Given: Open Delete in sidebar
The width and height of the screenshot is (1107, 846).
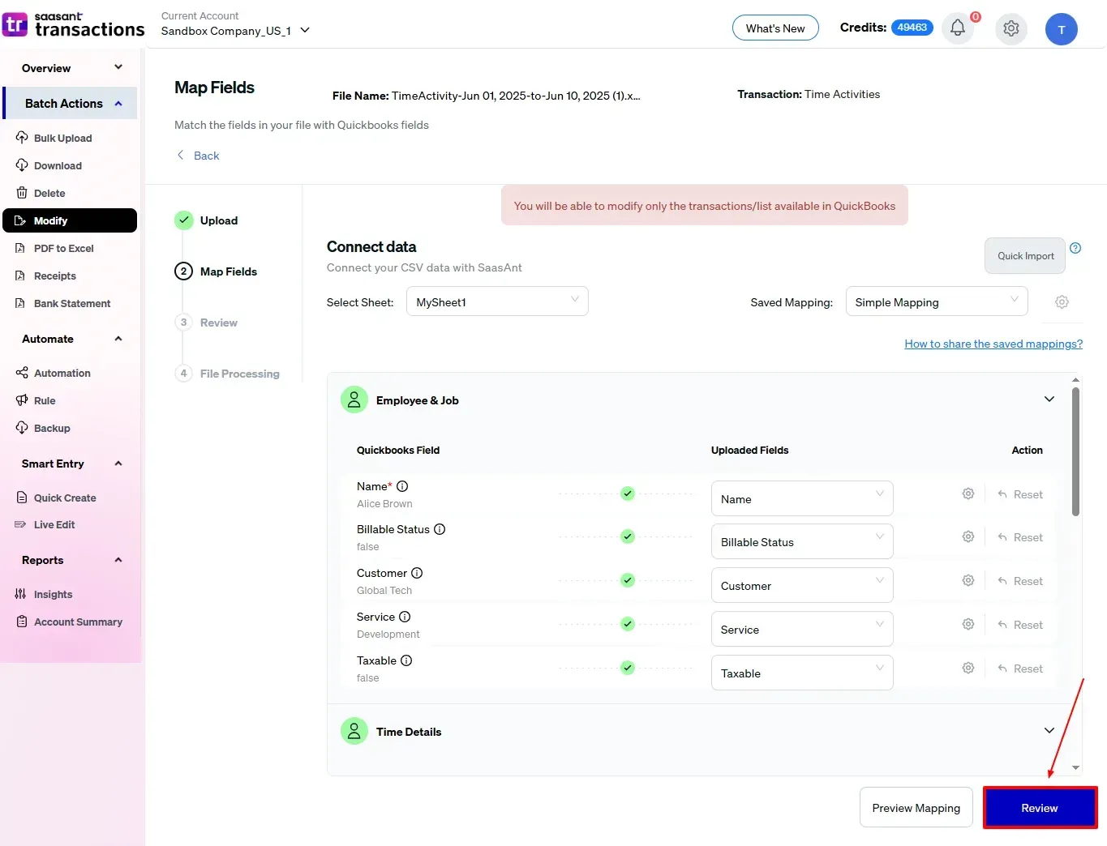Looking at the screenshot, I should [x=70, y=193].
